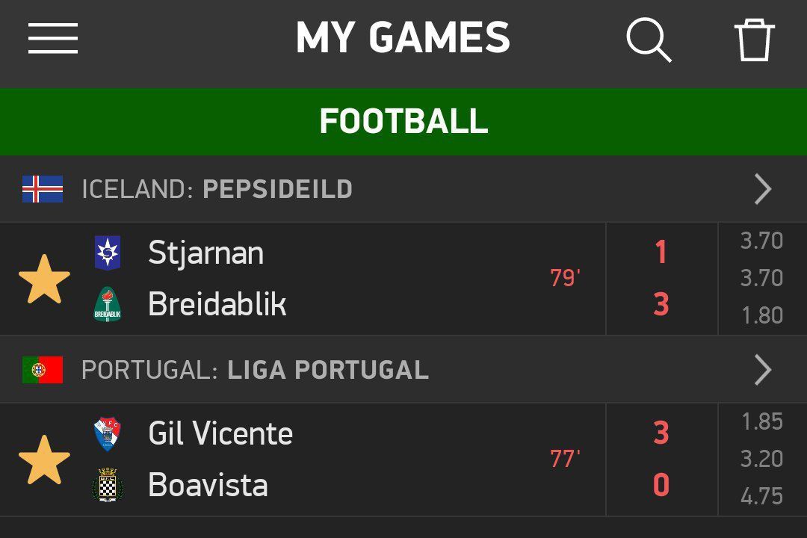Image resolution: width=807 pixels, height=538 pixels.
Task: Open the Portugal: Liga Portugal league link
Action: [255, 370]
